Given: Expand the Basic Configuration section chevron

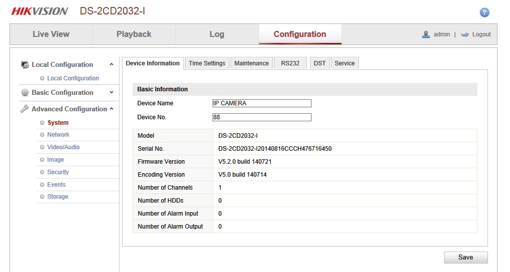Looking at the screenshot, I should 111,92.
